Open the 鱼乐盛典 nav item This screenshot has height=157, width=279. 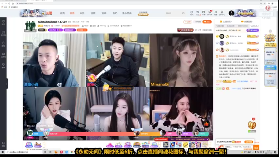(127, 13)
